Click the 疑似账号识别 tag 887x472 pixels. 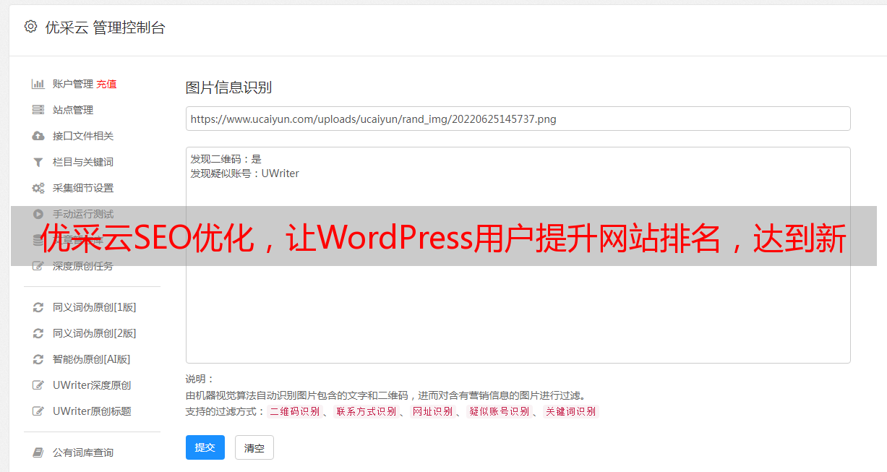coord(499,411)
